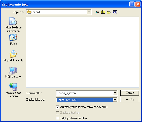The width and height of the screenshot is (142, 122).
Task: Click the empty file list area
Action: click(x=83, y=52)
